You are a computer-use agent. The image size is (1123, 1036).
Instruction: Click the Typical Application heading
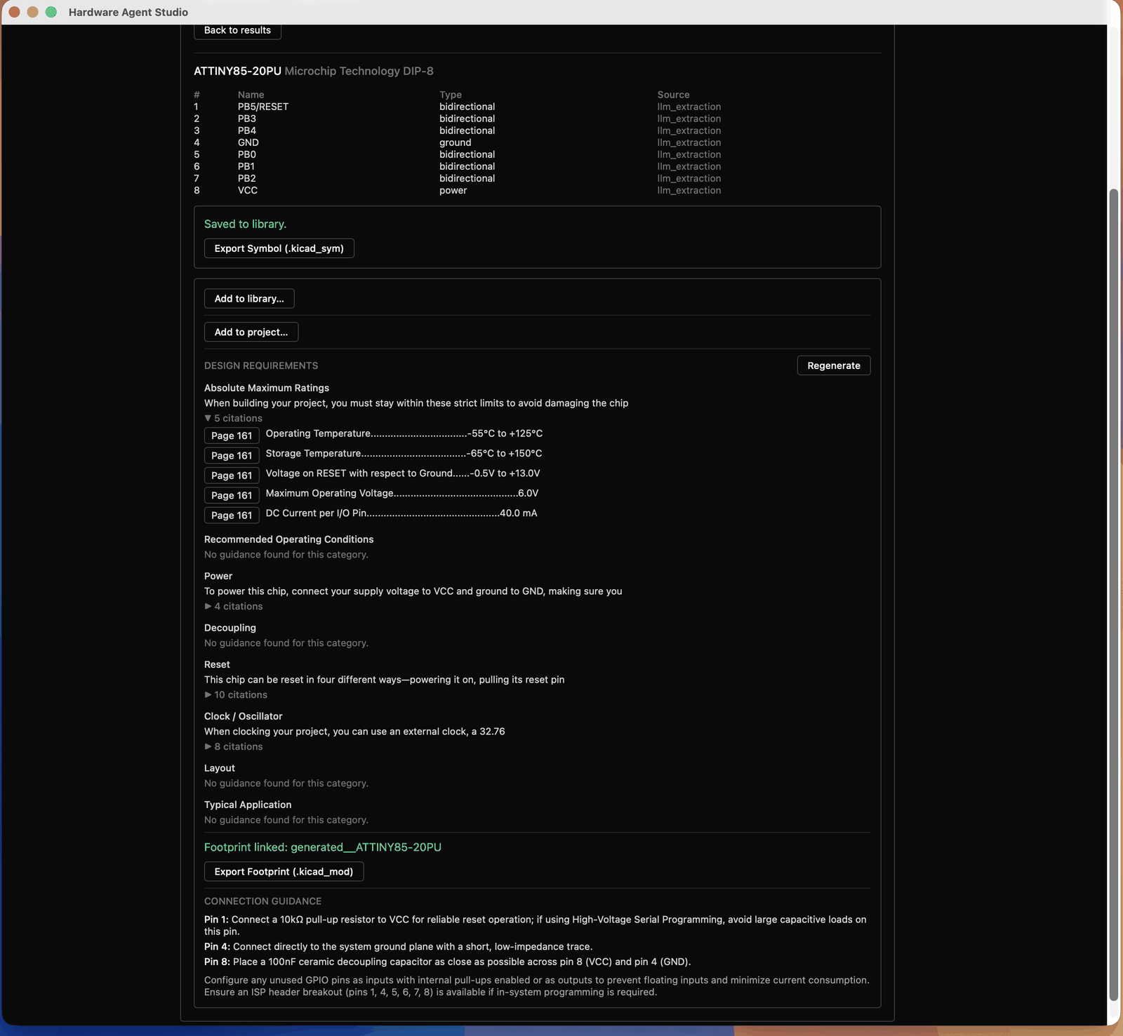[248, 805]
